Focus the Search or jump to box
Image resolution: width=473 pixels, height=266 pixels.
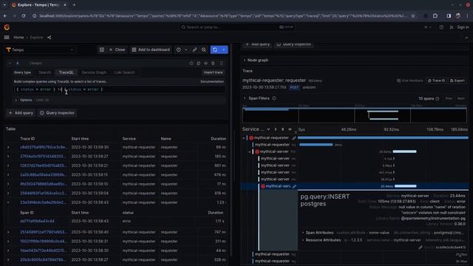(236, 27)
